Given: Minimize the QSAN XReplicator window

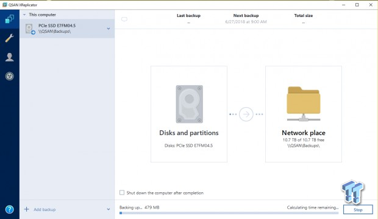Looking at the screenshot, I should point(343,5).
